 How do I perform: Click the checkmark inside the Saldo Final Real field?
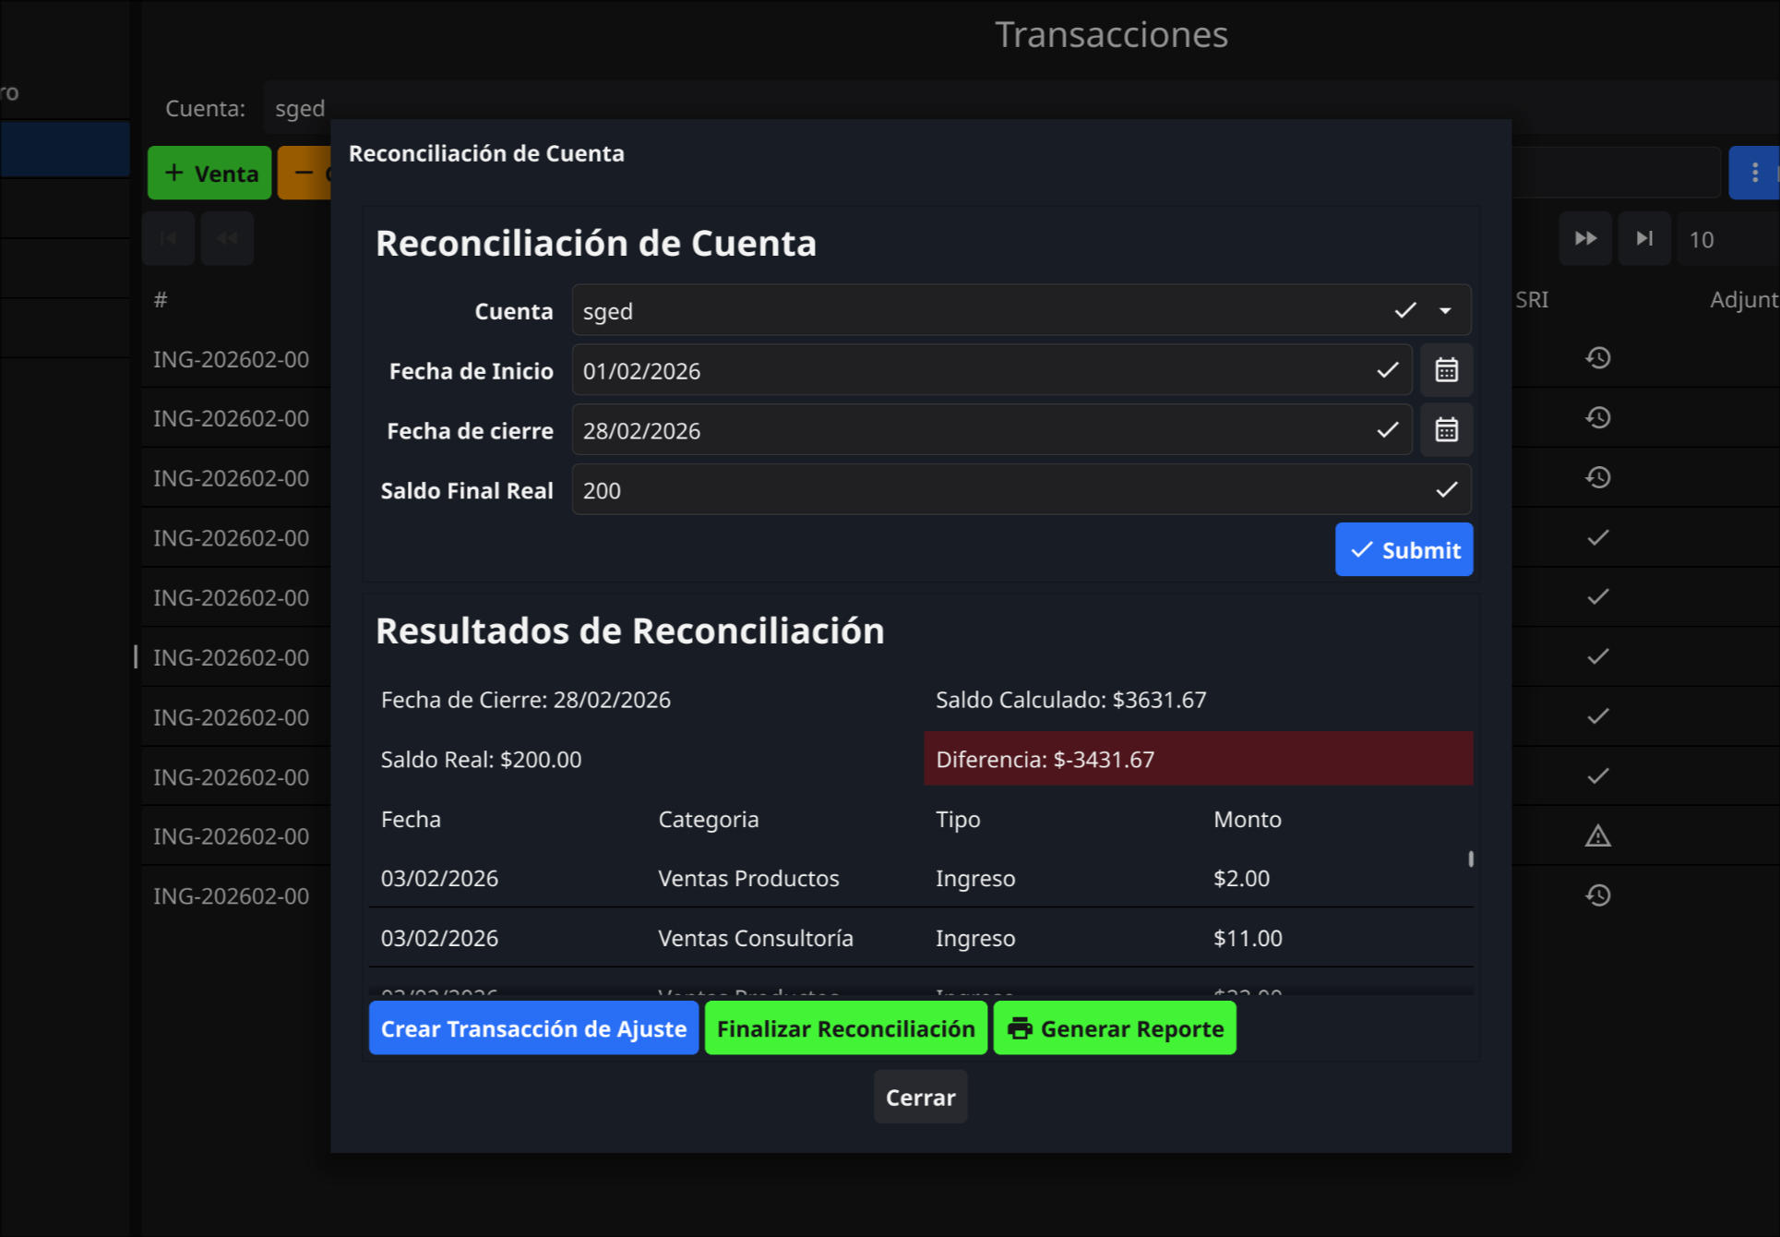click(1445, 490)
